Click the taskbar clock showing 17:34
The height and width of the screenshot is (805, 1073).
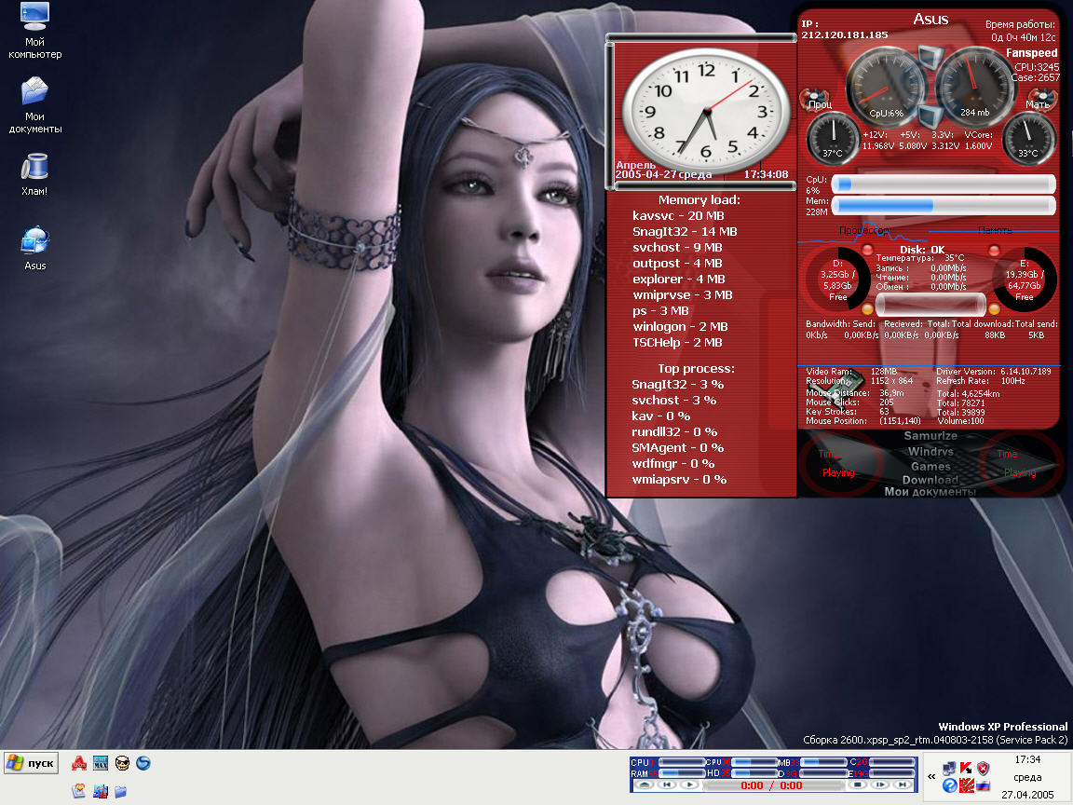(x=1027, y=760)
